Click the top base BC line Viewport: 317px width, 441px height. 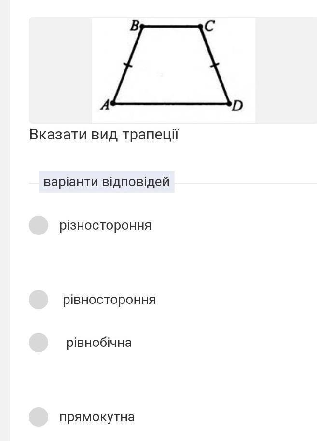171,27
